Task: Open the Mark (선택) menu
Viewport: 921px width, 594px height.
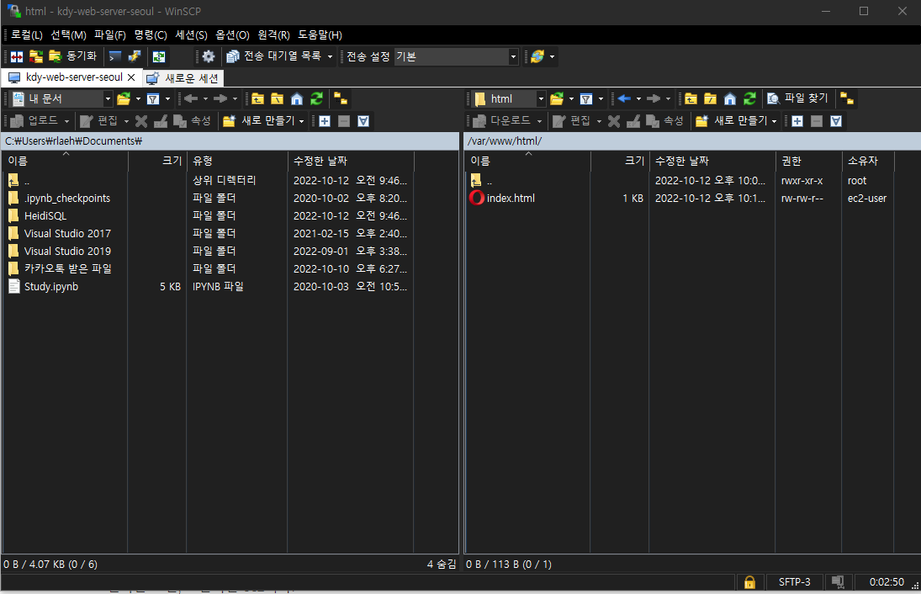Action: [68, 35]
